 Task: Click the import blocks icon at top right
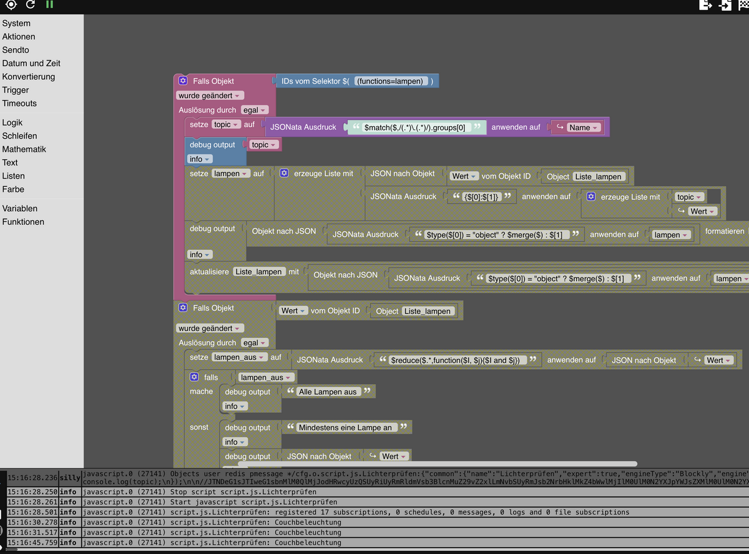click(725, 6)
